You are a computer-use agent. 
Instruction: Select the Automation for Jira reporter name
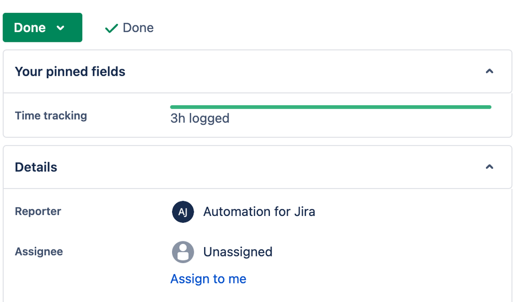259,212
